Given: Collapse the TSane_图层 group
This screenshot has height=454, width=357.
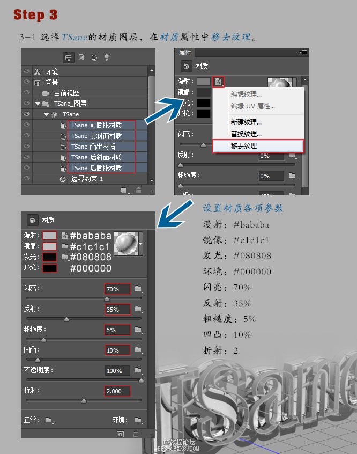Looking at the screenshot, I should tap(38, 104).
